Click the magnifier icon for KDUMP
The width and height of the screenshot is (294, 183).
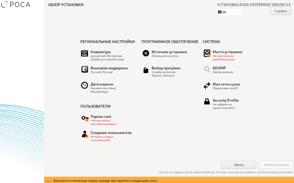coord(207,69)
